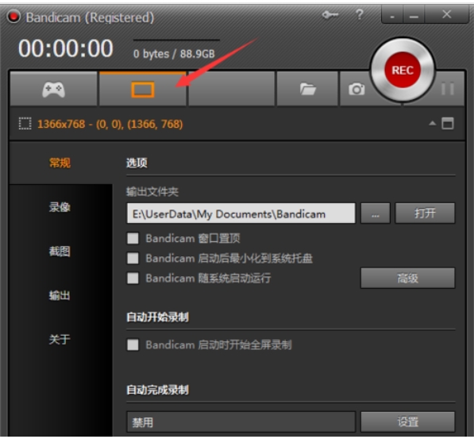This screenshot has width=474, height=439.
Task: Click the 打开 button for output folder
Action: [x=425, y=214]
